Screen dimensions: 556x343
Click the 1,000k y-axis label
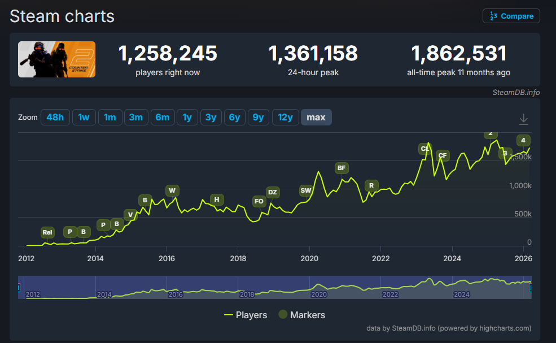coord(520,186)
